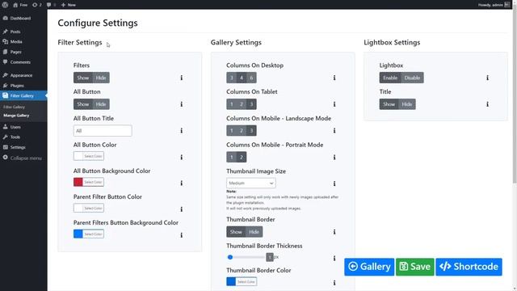Open info icon for Columns On Desktop

click(x=334, y=78)
